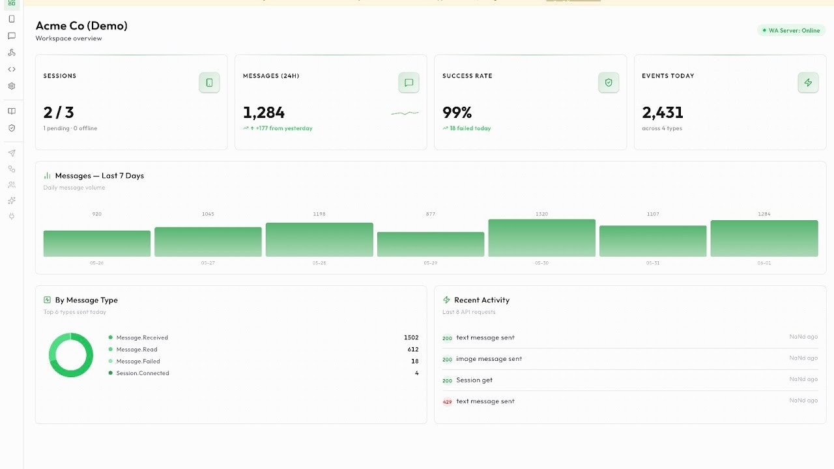Image resolution: width=834 pixels, height=469 pixels.
Task: Select the 05-28 bar showing 1198
Action: pyautogui.click(x=319, y=240)
